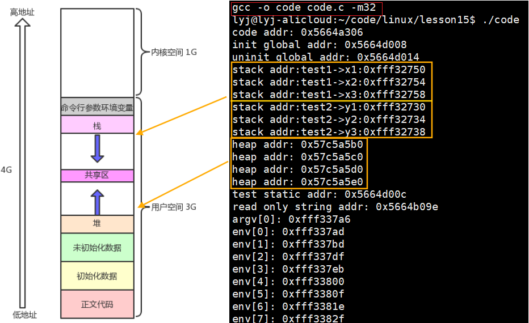This screenshot has height=323, width=529.
Task: Select the test static addr: 0x5664d00c line
Action: [x=319, y=194]
